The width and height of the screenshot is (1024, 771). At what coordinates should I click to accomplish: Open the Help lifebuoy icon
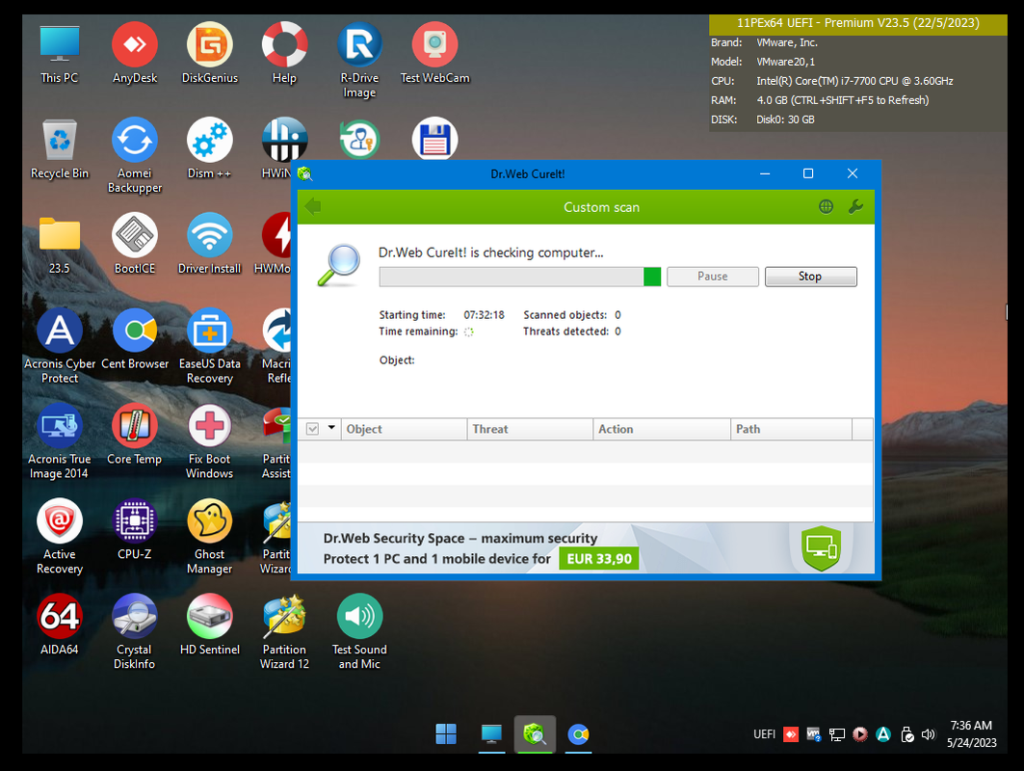pyautogui.click(x=284, y=54)
